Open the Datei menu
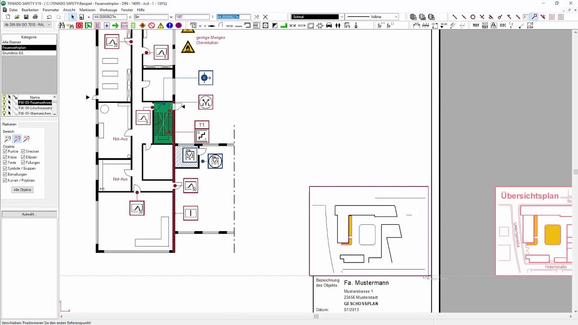The image size is (578, 325). click(13, 9)
